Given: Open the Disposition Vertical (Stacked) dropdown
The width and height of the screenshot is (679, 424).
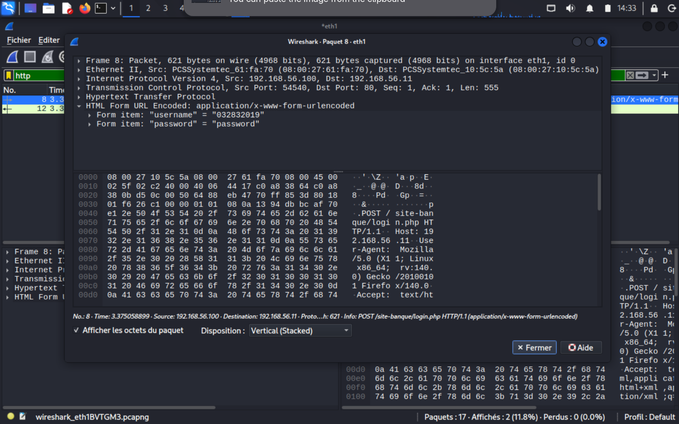Looking at the screenshot, I should click(300, 330).
